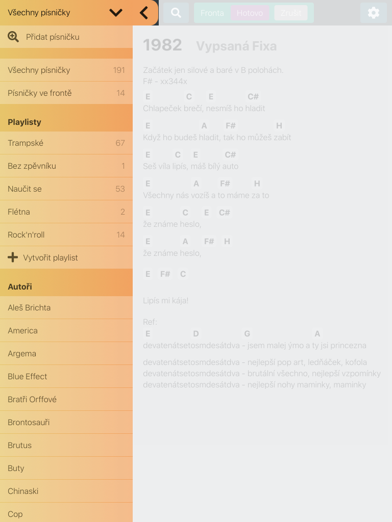Select the Bez zpěvníku playlist
This screenshot has width=392, height=522.
click(x=66, y=166)
